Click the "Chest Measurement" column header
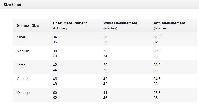The image size is (199, 109). pyautogui.click(x=70, y=23)
